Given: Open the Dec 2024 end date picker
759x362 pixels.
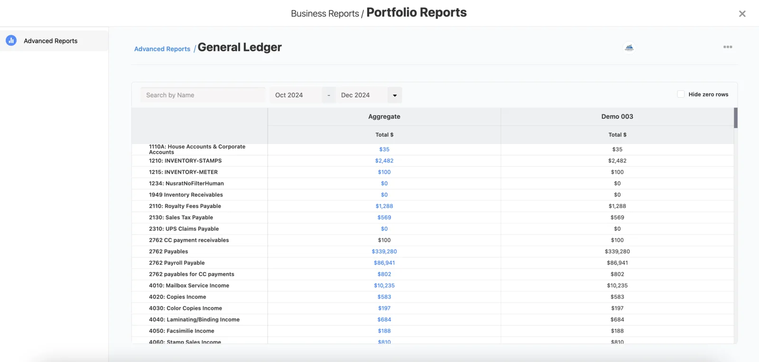Looking at the screenshot, I should [362, 95].
